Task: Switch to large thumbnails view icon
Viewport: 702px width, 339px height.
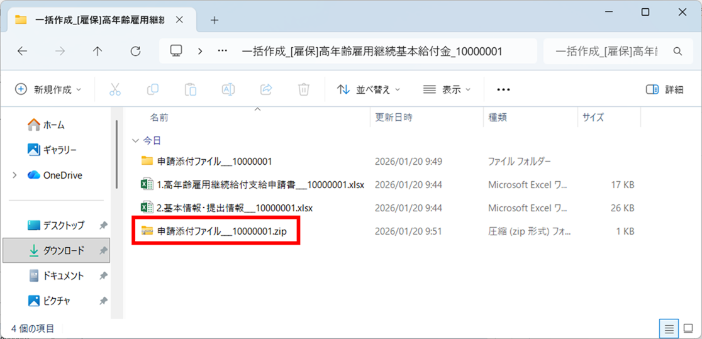Action: (x=688, y=329)
